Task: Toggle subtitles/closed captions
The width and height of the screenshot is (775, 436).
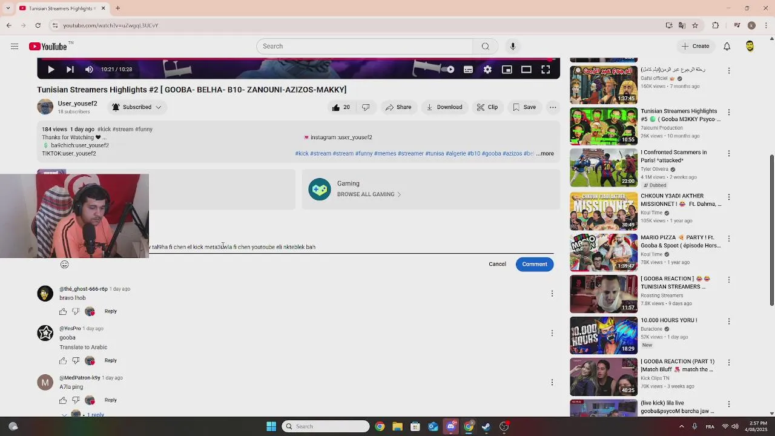Action: [x=468, y=70]
